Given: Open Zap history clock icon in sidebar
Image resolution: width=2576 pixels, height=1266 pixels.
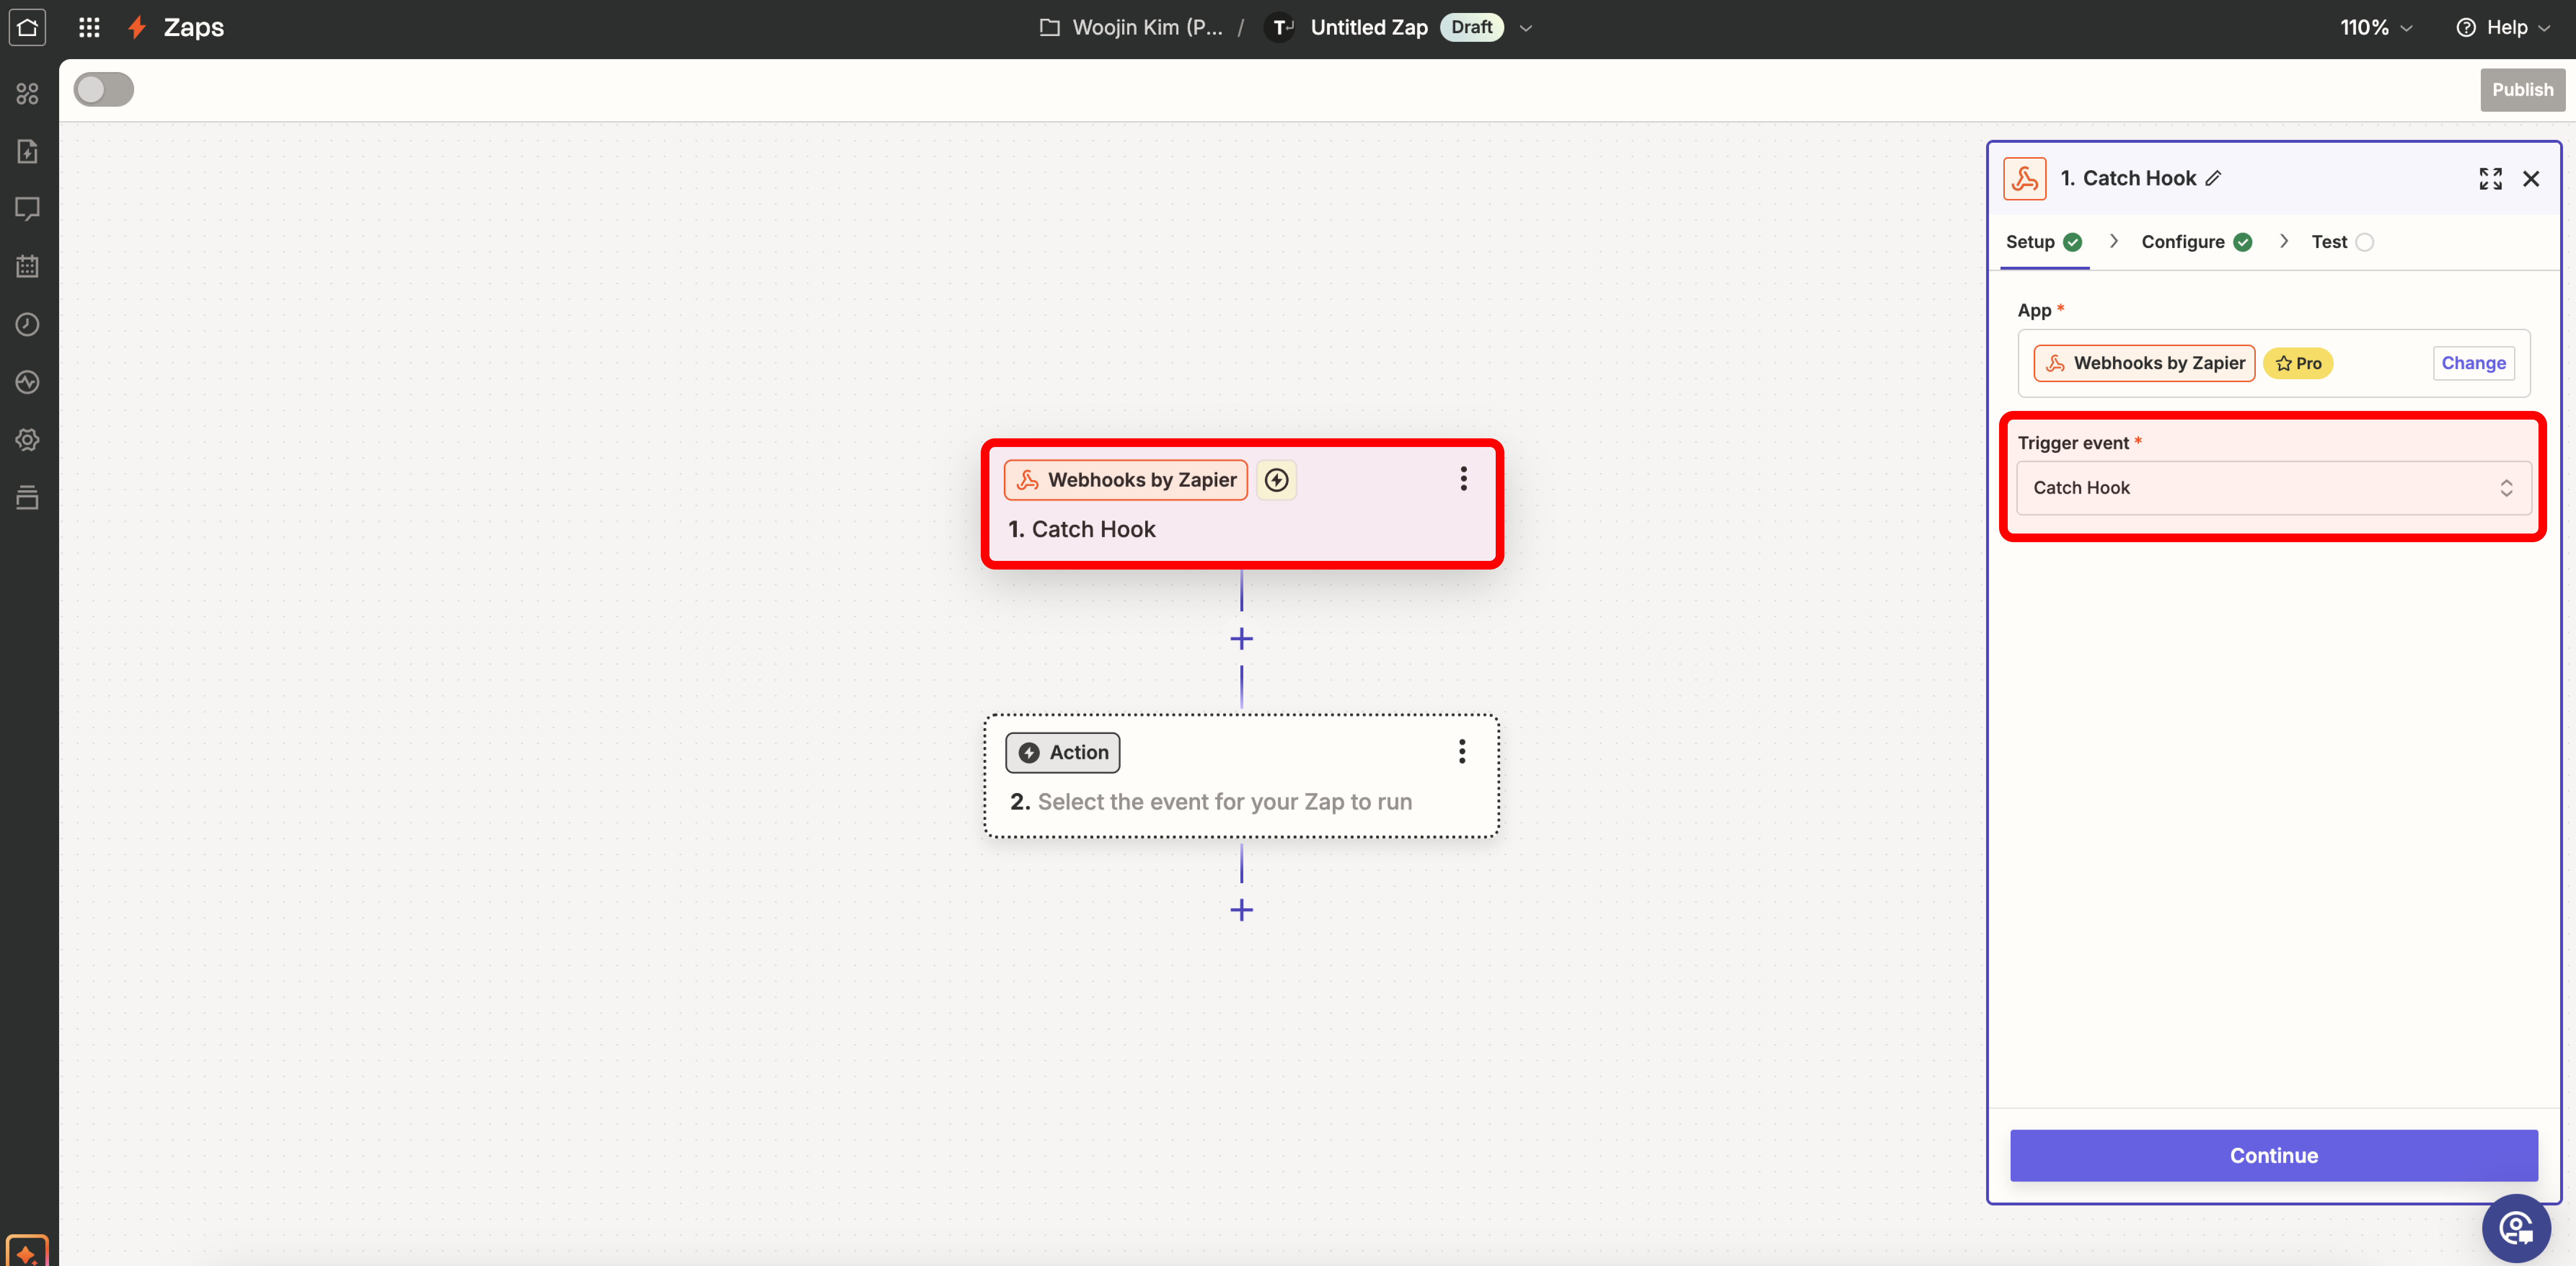Looking at the screenshot, I should point(27,324).
